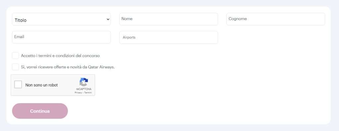339x131 pixels.
Task: Open the reCAPTCHA Termini link
Action: [x=88, y=93]
